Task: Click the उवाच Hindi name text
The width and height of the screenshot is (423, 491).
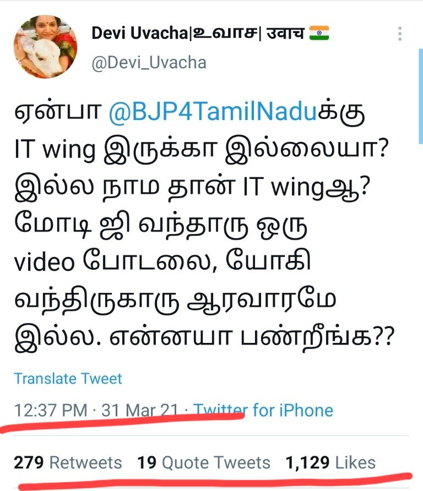Action: (285, 33)
